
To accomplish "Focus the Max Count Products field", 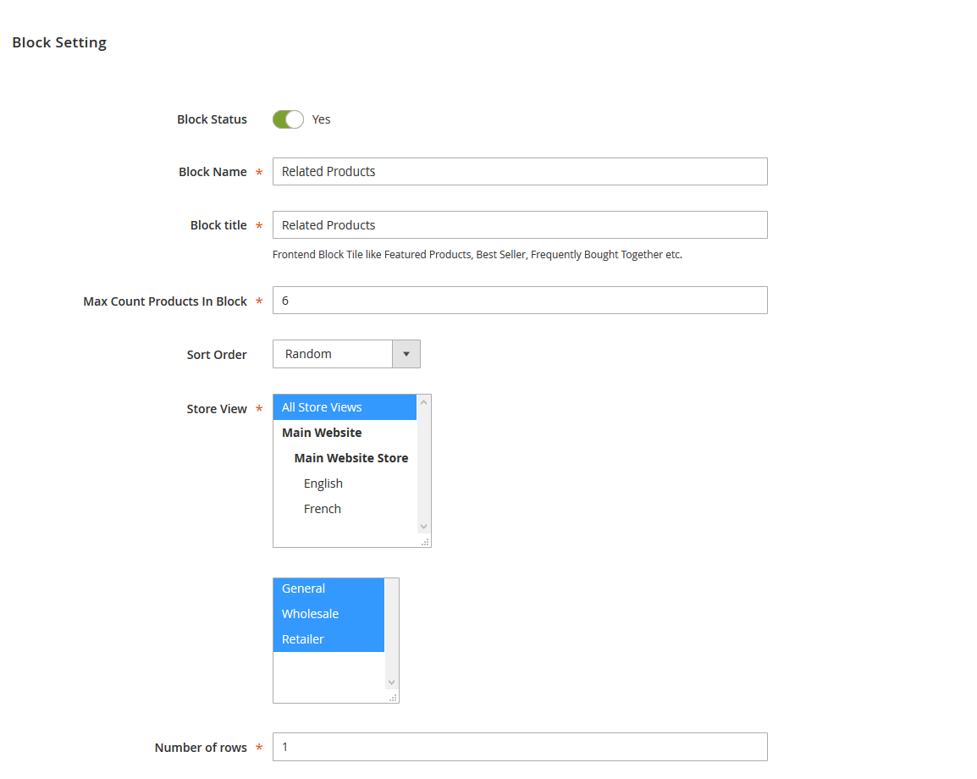I will coord(520,301).
